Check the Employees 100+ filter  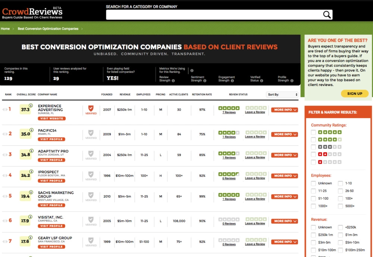point(341,198)
